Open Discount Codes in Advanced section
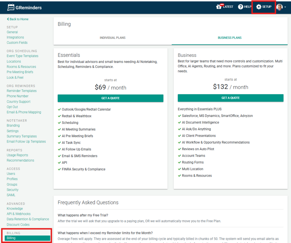This screenshot has width=291, height=243. (18, 225)
